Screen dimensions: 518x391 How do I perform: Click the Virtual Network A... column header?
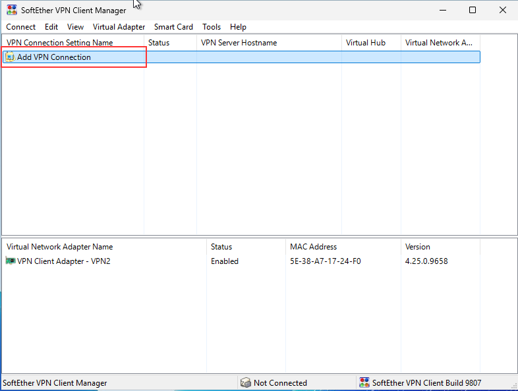pyautogui.click(x=440, y=43)
